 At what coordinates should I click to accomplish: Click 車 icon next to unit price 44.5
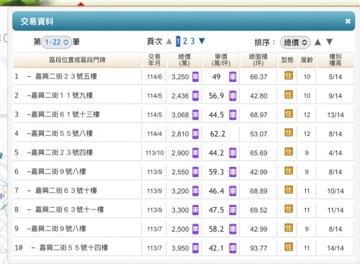233,114
